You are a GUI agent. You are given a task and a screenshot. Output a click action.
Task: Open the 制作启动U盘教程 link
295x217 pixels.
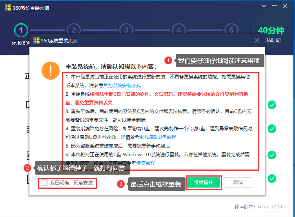[158, 137]
